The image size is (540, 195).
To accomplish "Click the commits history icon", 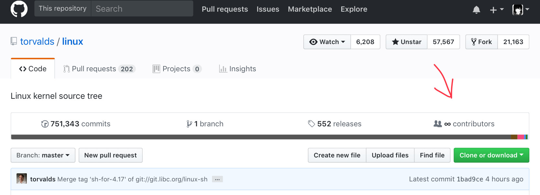I will click(45, 124).
